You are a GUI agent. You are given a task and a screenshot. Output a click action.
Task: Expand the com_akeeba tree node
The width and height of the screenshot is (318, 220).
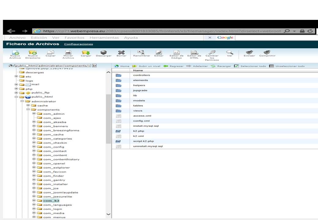tap(34, 122)
